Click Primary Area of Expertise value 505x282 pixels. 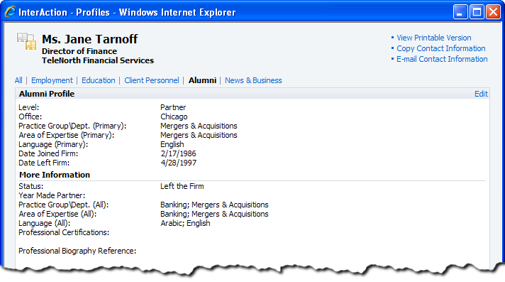tap(199, 135)
